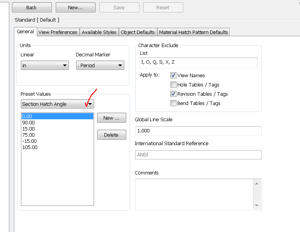Image resolution: width=300 pixels, height=232 pixels.
Task: Open the Decimal Marker dropdown
Action: (100, 66)
